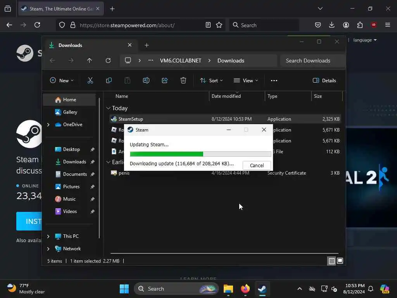397x298 pixels.
Task: Open the Steam page language dropdown
Action: (365, 40)
